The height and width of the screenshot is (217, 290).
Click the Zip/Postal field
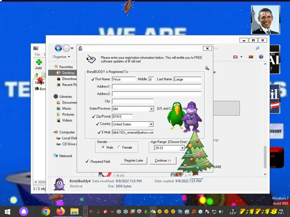[x=122, y=116]
